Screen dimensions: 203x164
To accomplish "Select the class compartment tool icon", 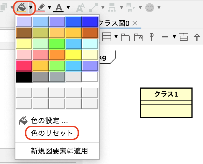I will [107, 37].
